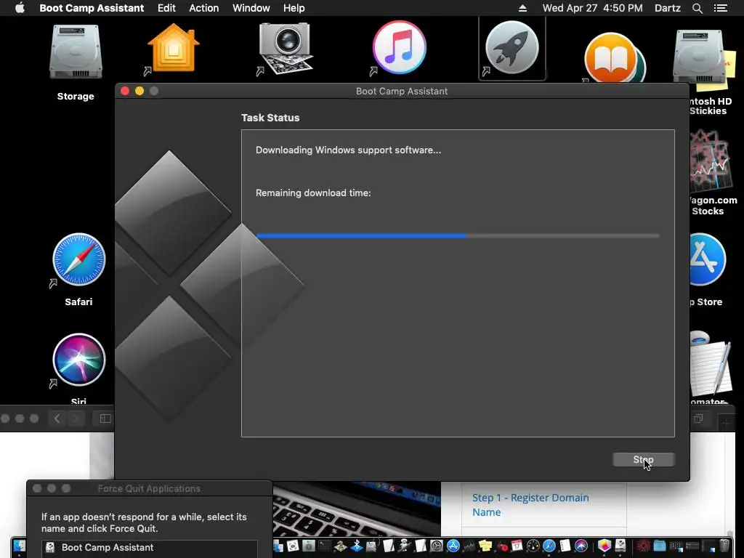Image resolution: width=744 pixels, height=558 pixels.
Task: Select the Image Capture desktop shortcut
Action: pyautogui.click(x=285, y=49)
